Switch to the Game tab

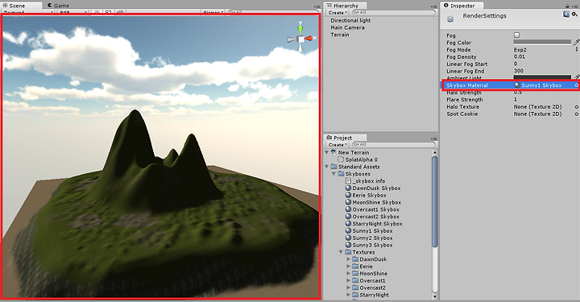(x=58, y=6)
